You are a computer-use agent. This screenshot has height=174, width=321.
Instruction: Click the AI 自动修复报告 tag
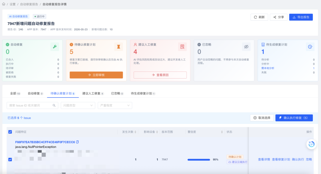point(18,17)
